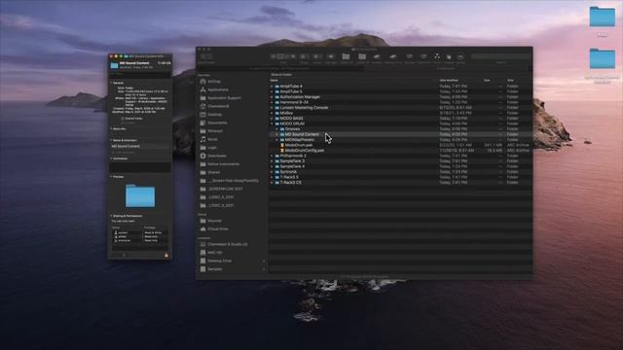Click the Back/Forward navigation button
Screen dimensions: 623x350
206,56
